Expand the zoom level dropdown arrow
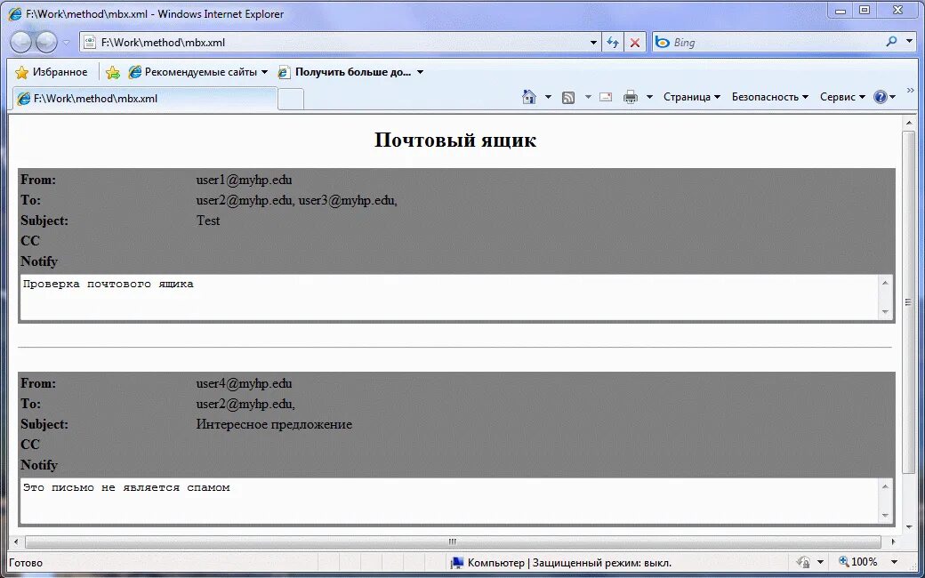 coord(895,562)
